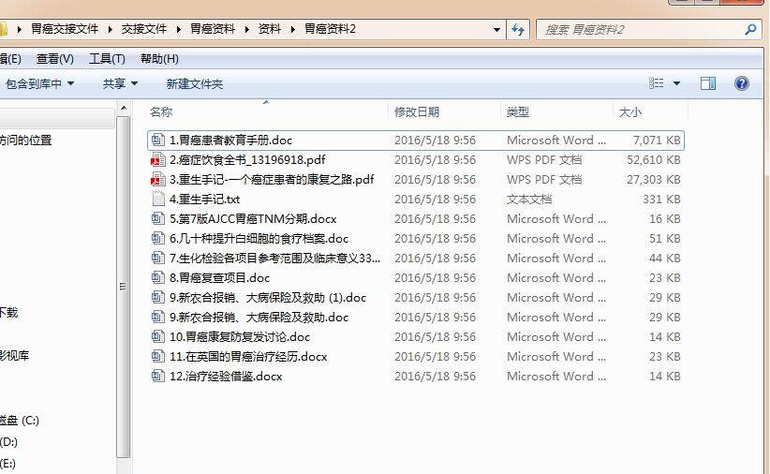
Task: Select the Word icon of 10.胃癌康复防复发讨论.doc
Action: coord(157,336)
